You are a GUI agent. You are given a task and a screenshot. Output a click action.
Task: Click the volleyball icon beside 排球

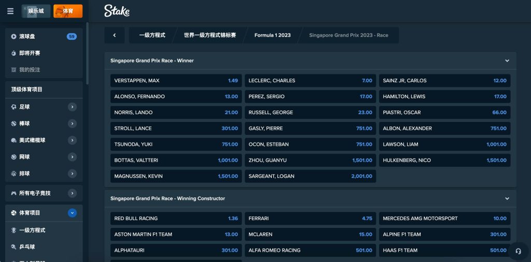[13, 174]
